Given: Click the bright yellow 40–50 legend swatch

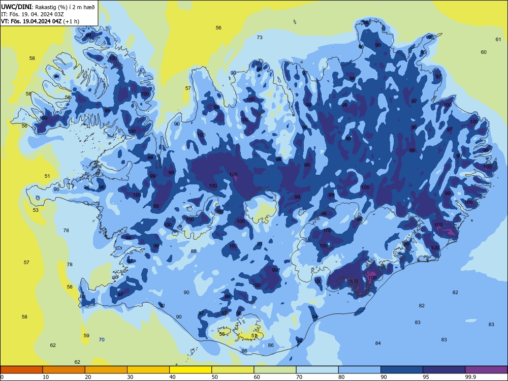Looking at the screenshot, I should pyautogui.click(x=190, y=370).
